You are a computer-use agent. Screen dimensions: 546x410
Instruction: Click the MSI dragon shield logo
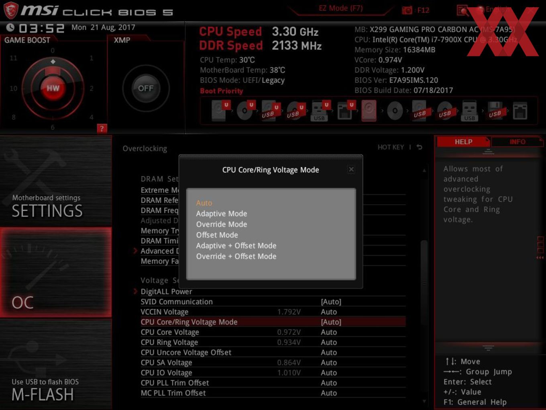click(x=10, y=10)
